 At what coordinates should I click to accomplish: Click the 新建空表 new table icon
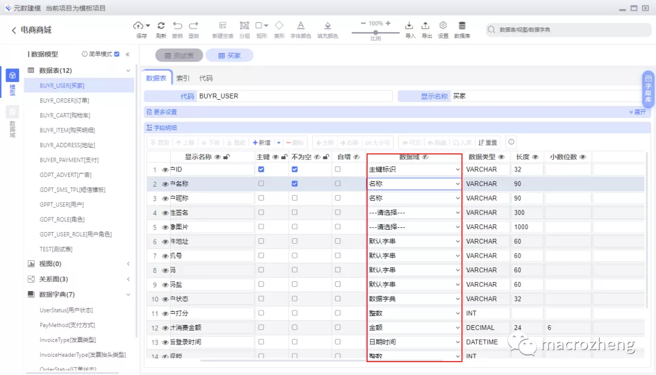tap(223, 26)
